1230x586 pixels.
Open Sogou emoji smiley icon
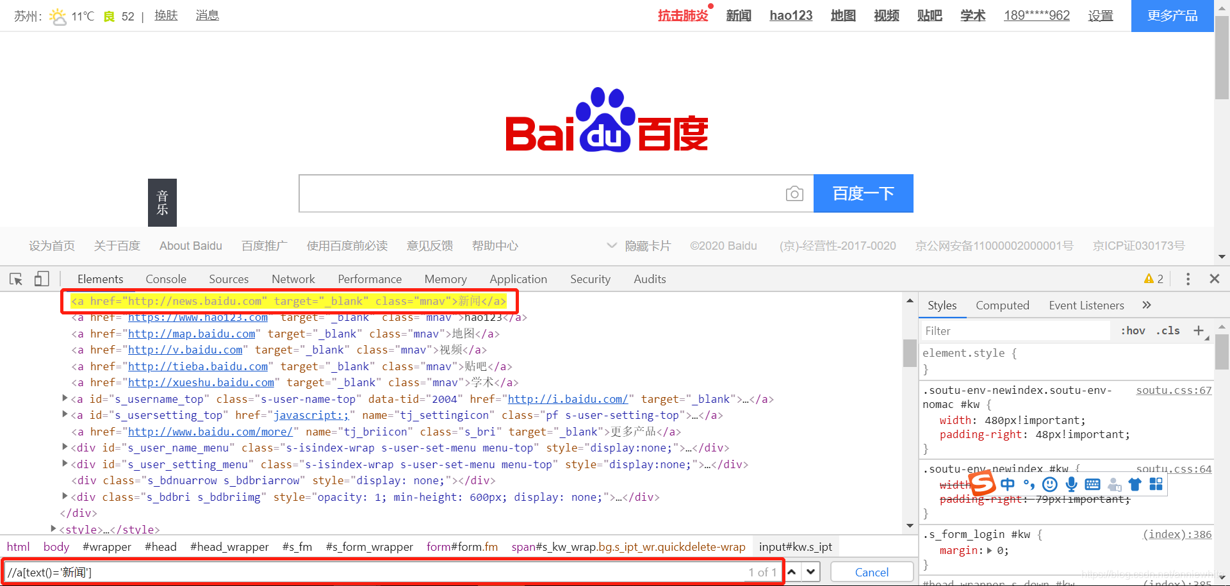(x=1050, y=484)
